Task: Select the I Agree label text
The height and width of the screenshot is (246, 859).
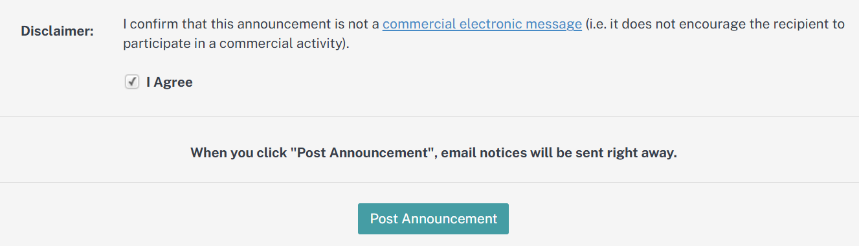Action: 170,82
